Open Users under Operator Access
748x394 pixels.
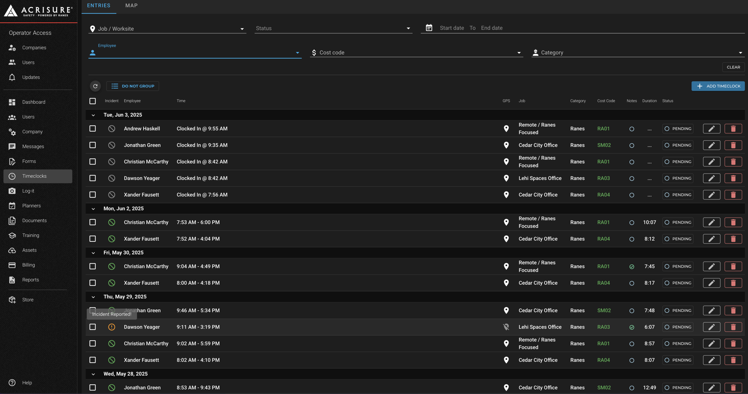(x=38, y=62)
